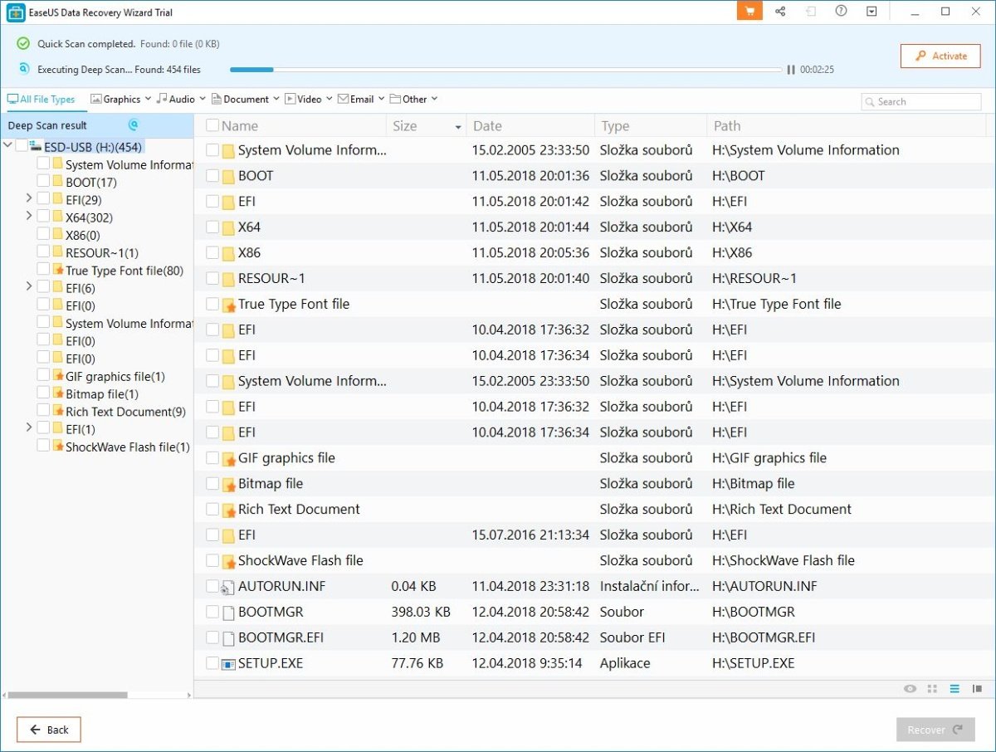The height and width of the screenshot is (752, 996).
Task: Click the orange shopping cart icon
Action: pos(749,11)
